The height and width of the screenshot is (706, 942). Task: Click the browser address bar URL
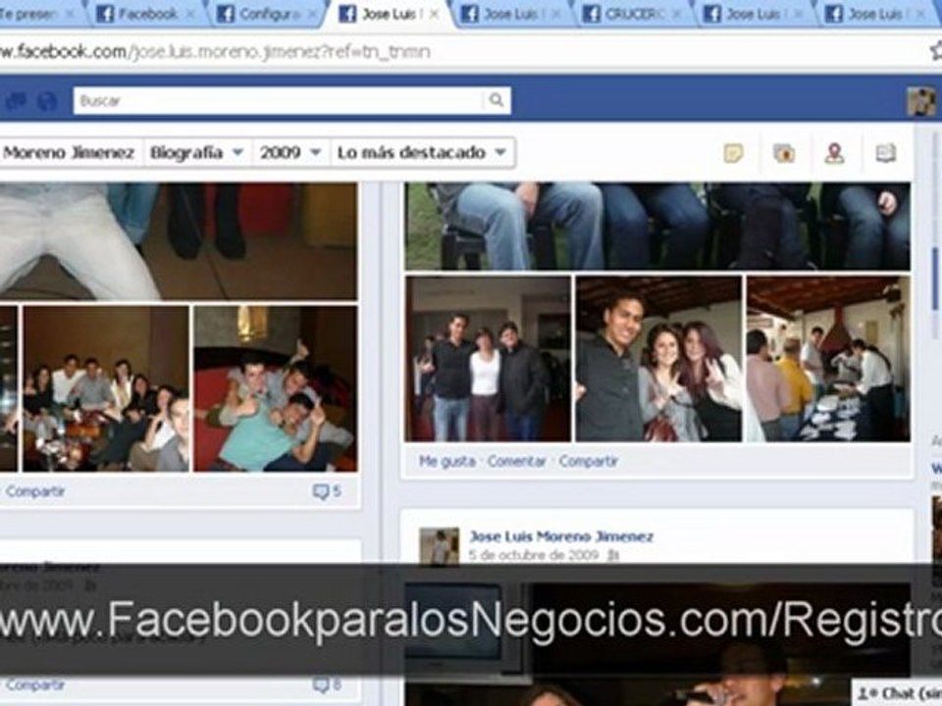(215, 52)
